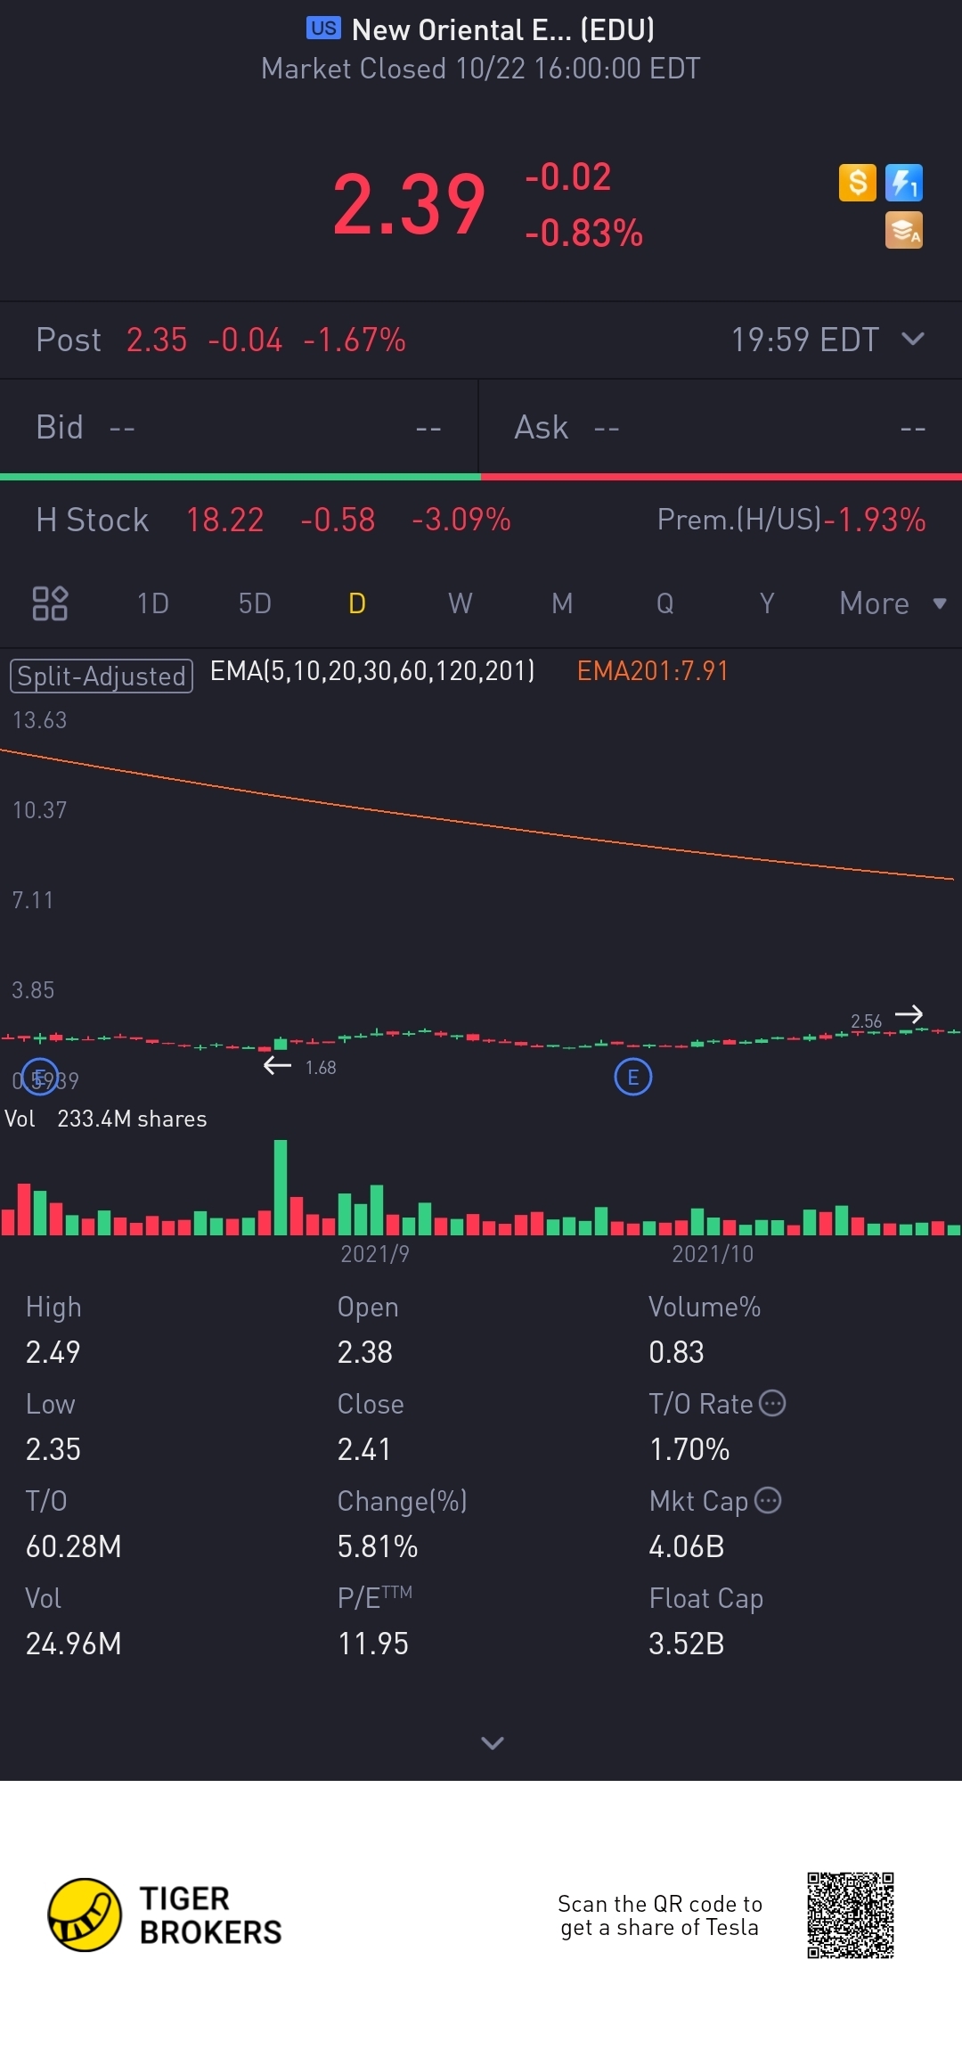Screen dimensions: 962x2050
Task: Open the More timeframe dropdown
Action: point(893,603)
